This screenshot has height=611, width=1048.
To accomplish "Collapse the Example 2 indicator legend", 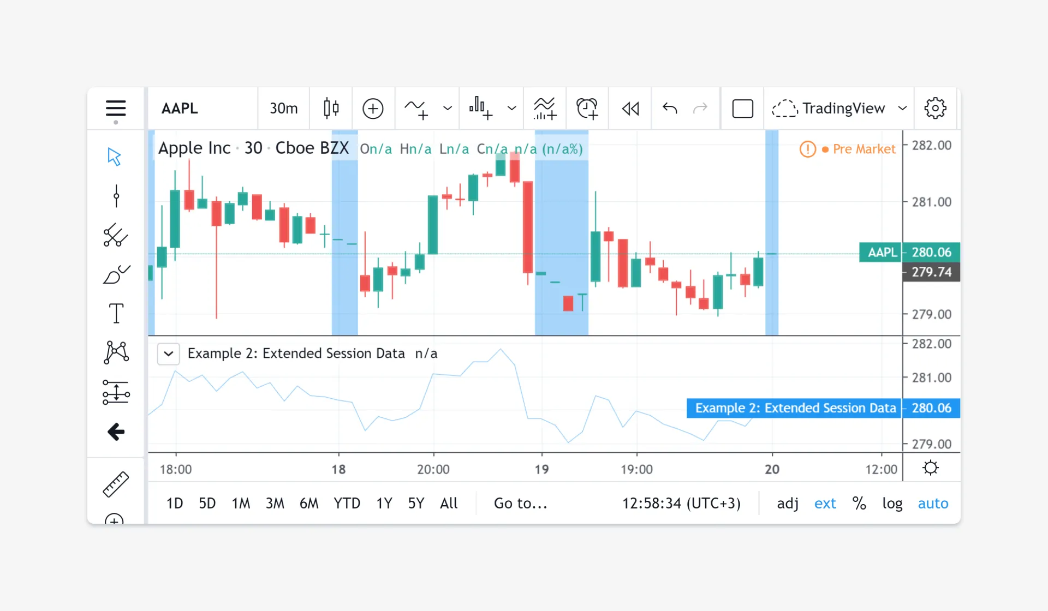I will (169, 354).
